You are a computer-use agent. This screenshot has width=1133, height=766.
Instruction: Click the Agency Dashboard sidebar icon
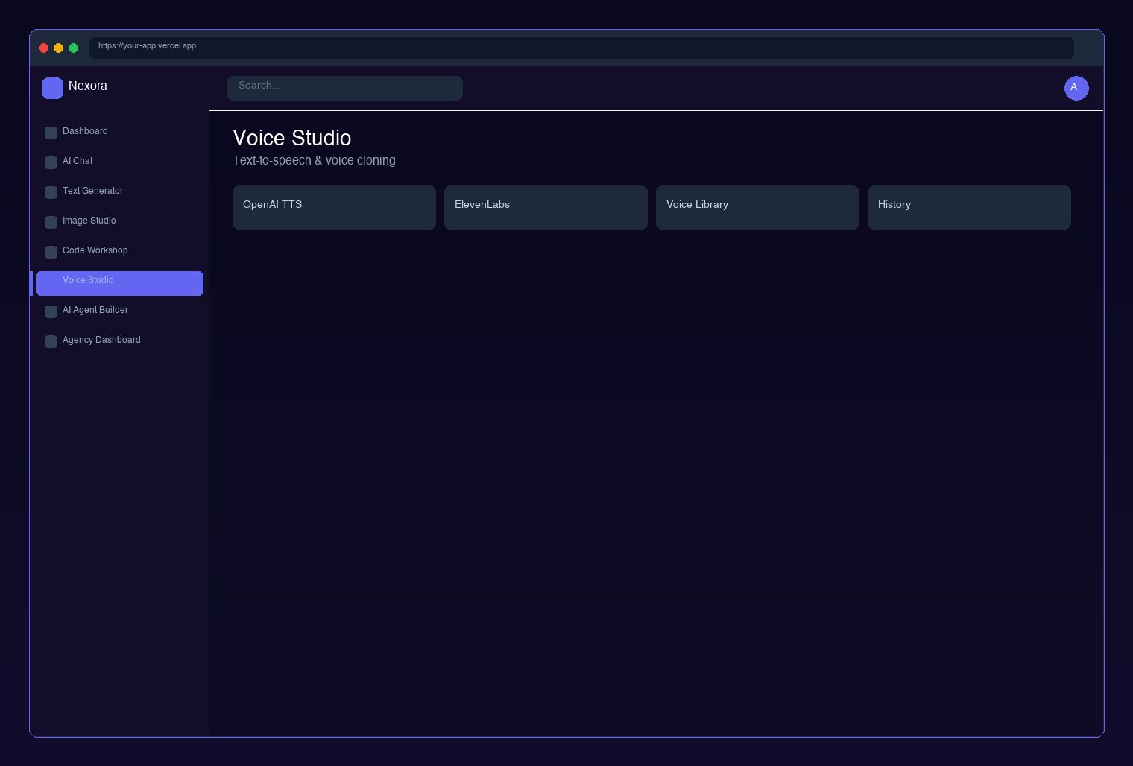(x=51, y=341)
